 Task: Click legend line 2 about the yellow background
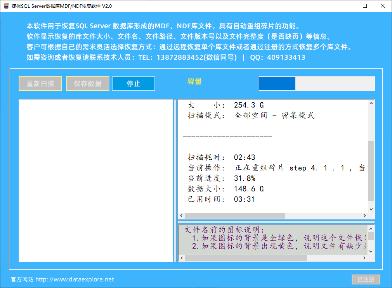(x=279, y=246)
